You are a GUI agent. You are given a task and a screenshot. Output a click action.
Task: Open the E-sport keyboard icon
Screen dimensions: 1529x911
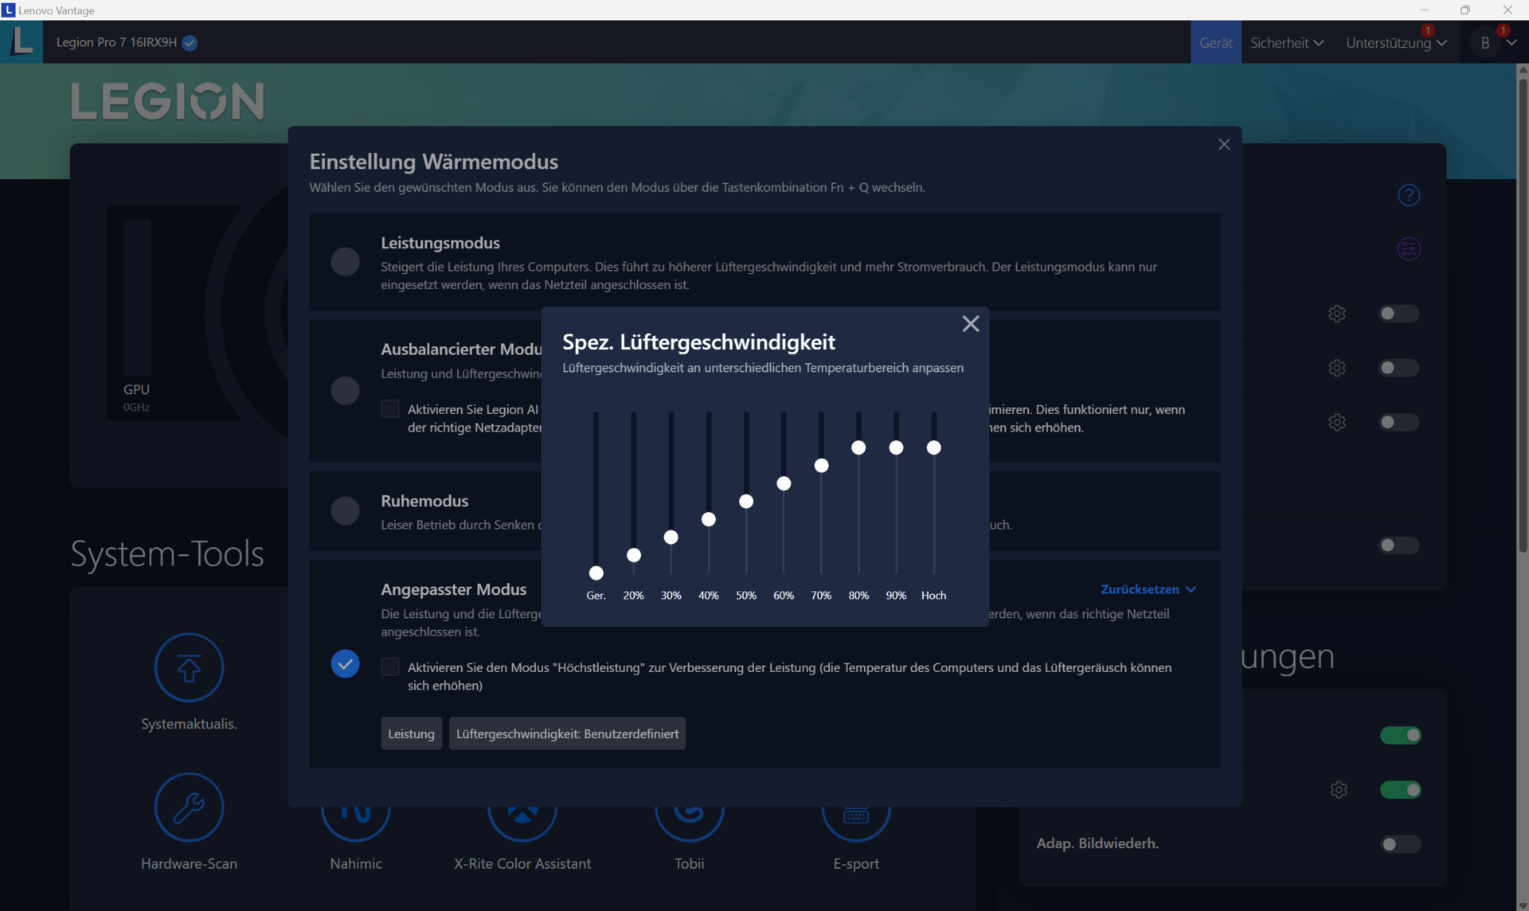[856, 820]
